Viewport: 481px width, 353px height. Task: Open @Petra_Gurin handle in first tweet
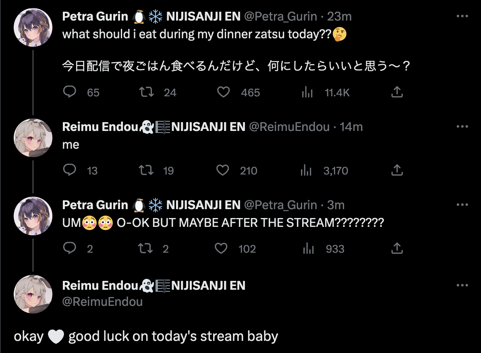(282, 16)
